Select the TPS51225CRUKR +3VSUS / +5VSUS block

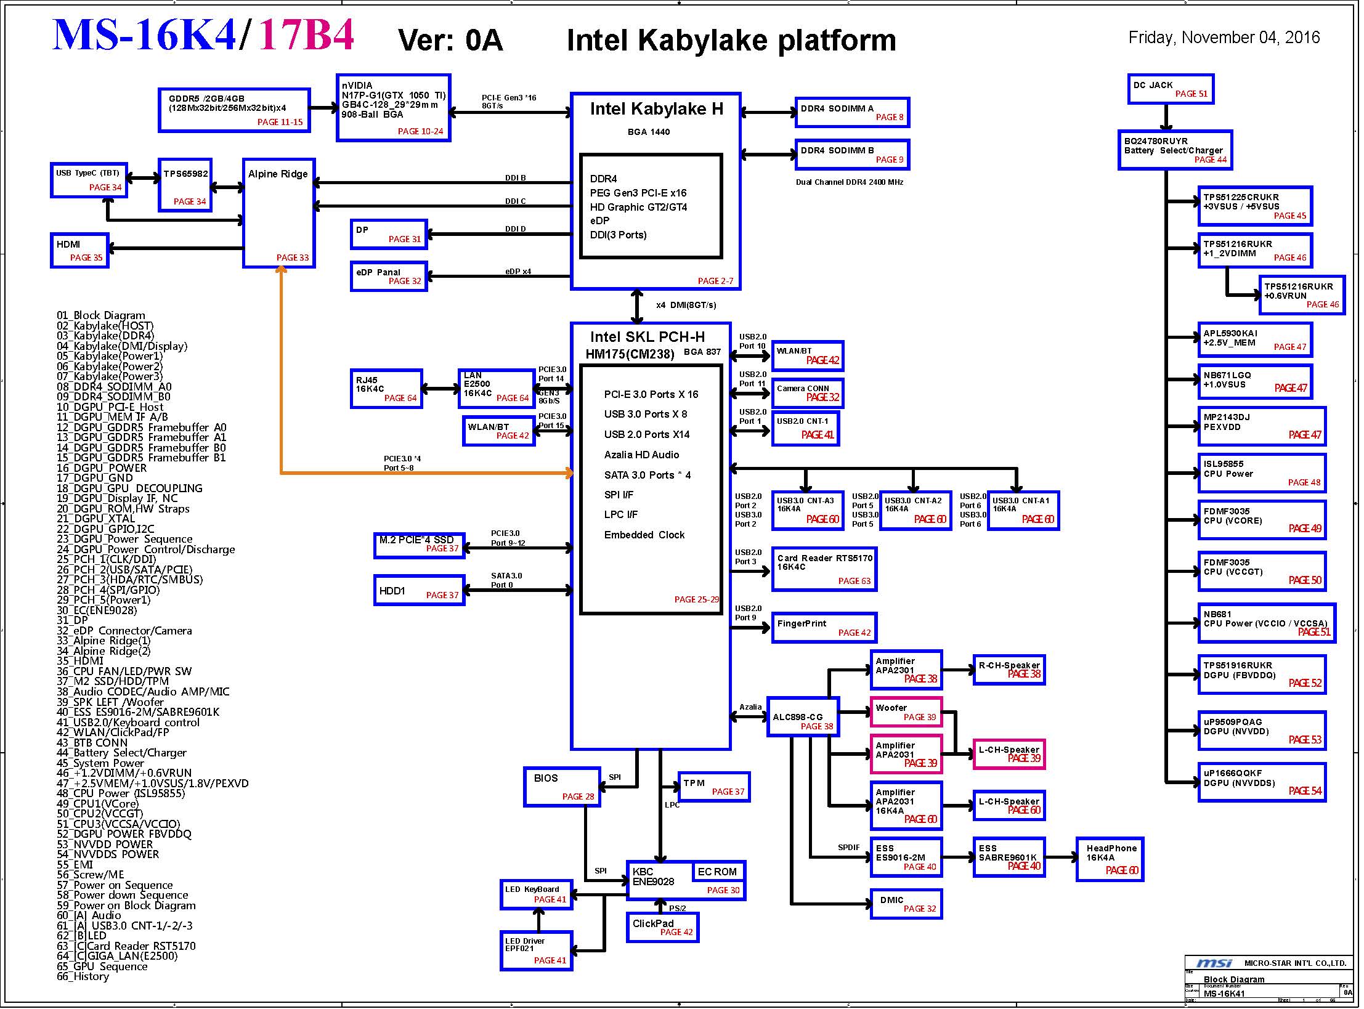pyautogui.click(x=1255, y=206)
